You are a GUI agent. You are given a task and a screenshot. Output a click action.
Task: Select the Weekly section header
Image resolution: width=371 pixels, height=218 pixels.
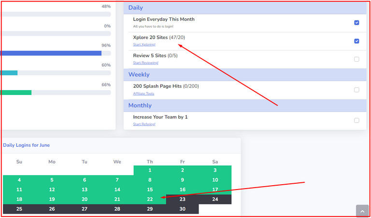pos(245,75)
